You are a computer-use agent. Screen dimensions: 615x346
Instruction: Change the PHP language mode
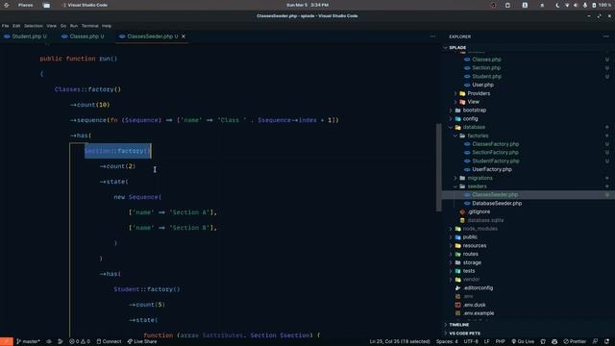click(500, 341)
